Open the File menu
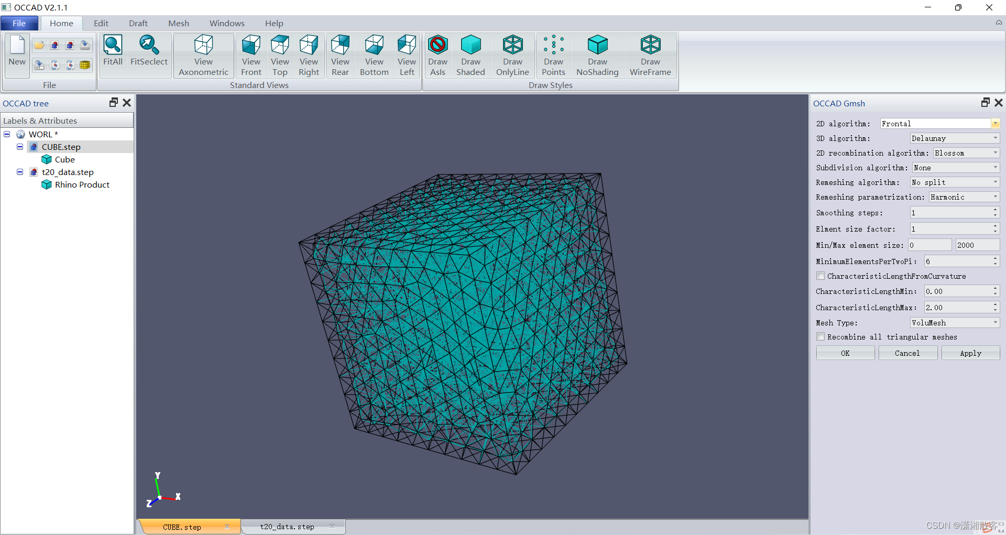Image resolution: width=1006 pixels, height=535 pixels. point(19,23)
